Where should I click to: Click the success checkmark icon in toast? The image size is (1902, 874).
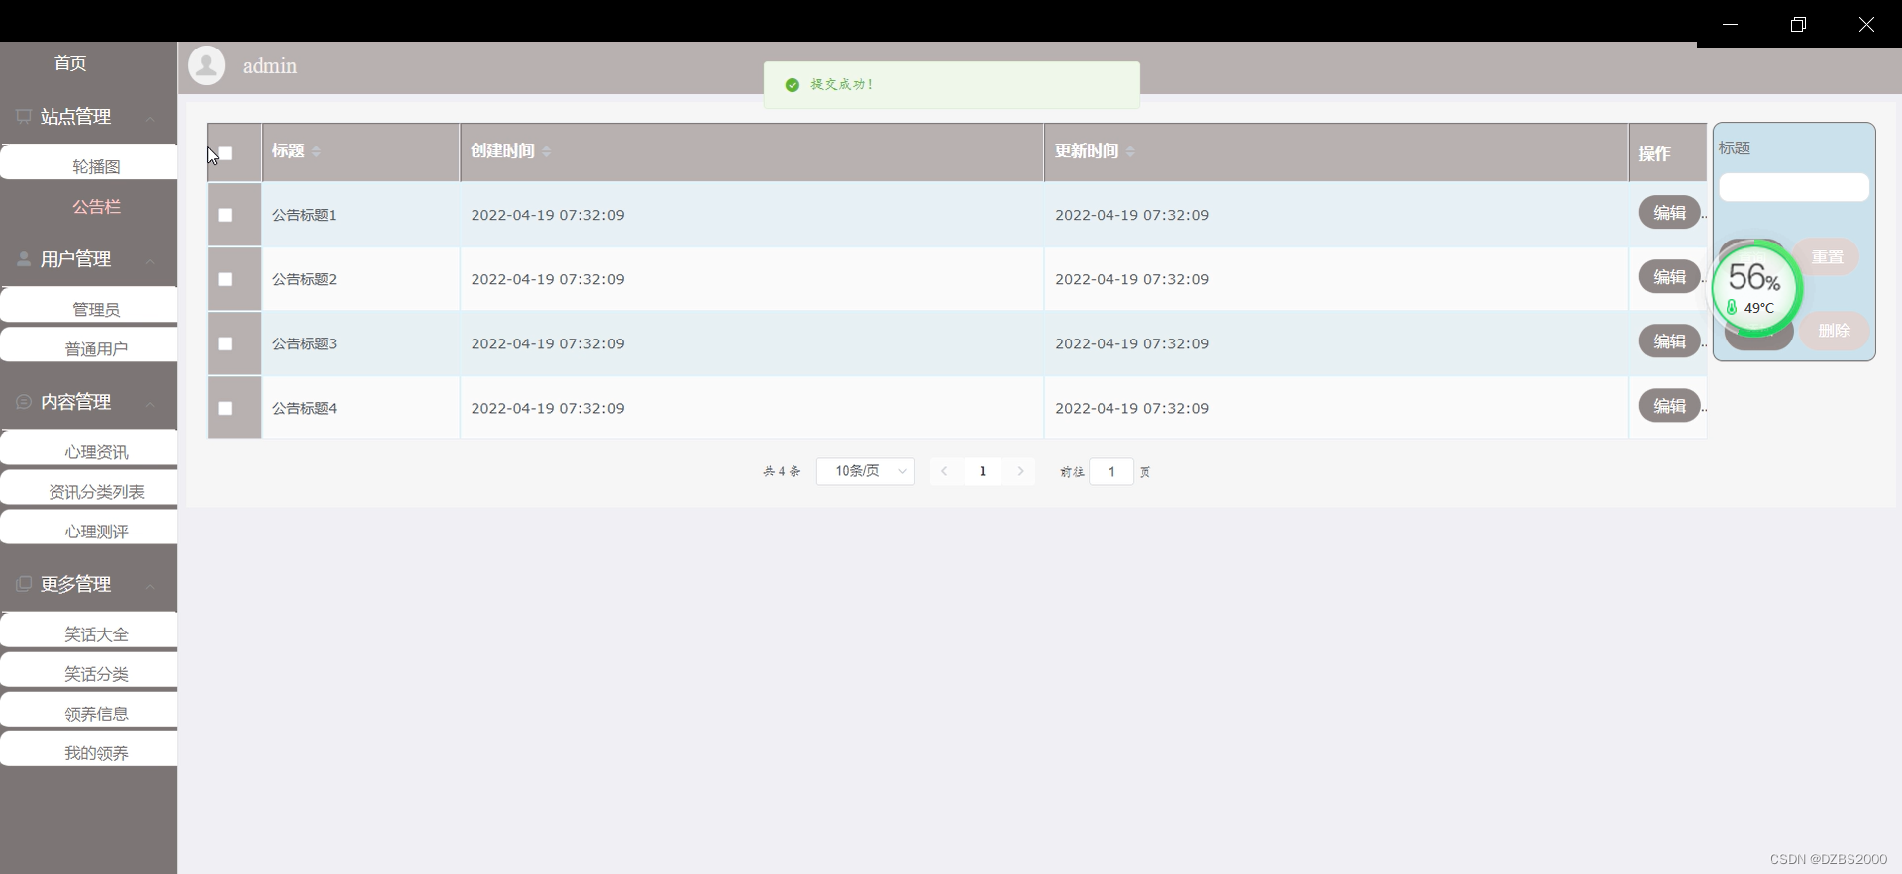coord(792,85)
